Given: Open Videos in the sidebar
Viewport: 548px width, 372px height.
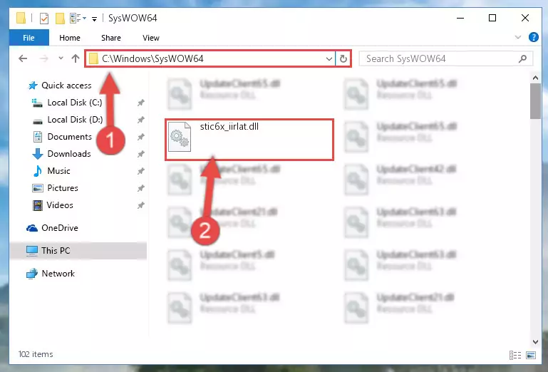Looking at the screenshot, I should pyautogui.click(x=60, y=205).
